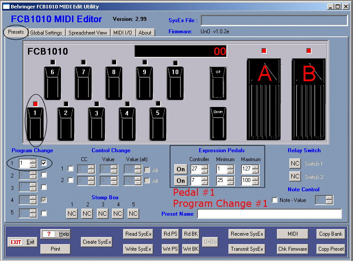
Task: Toggle expression pedal B On button
Action: coord(181,181)
